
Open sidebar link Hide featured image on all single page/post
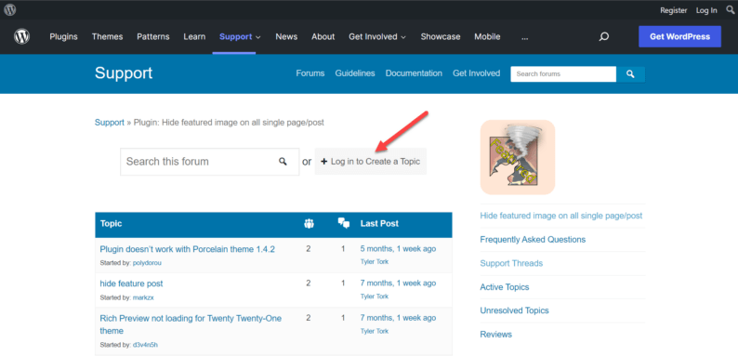pos(561,216)
